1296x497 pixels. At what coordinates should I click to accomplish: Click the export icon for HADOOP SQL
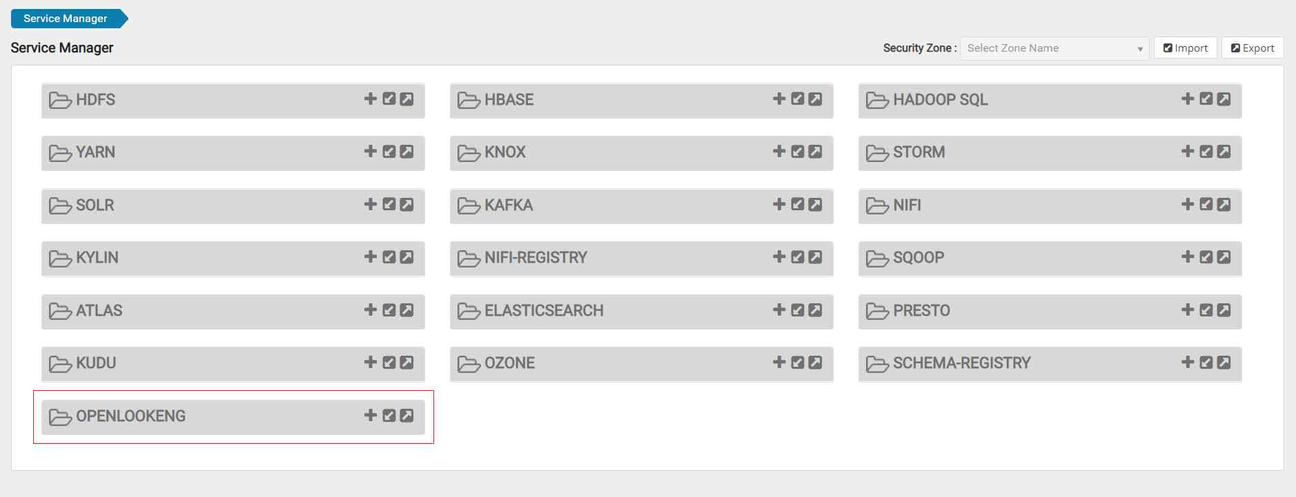click(x=1224, y=99)
